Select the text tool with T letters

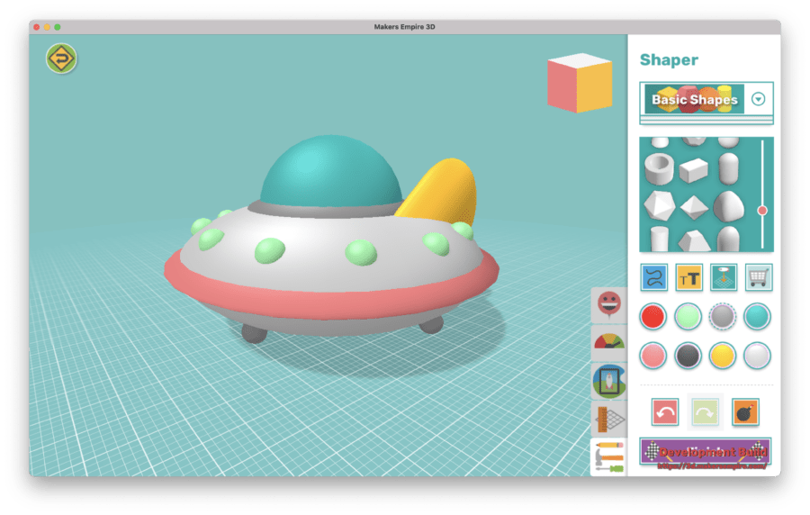point(688,277)
